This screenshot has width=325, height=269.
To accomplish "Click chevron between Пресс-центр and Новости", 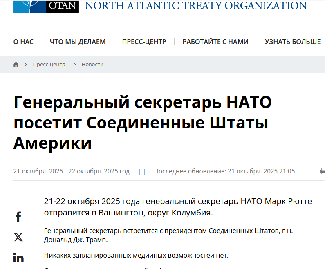I will (x=74, y=65).
